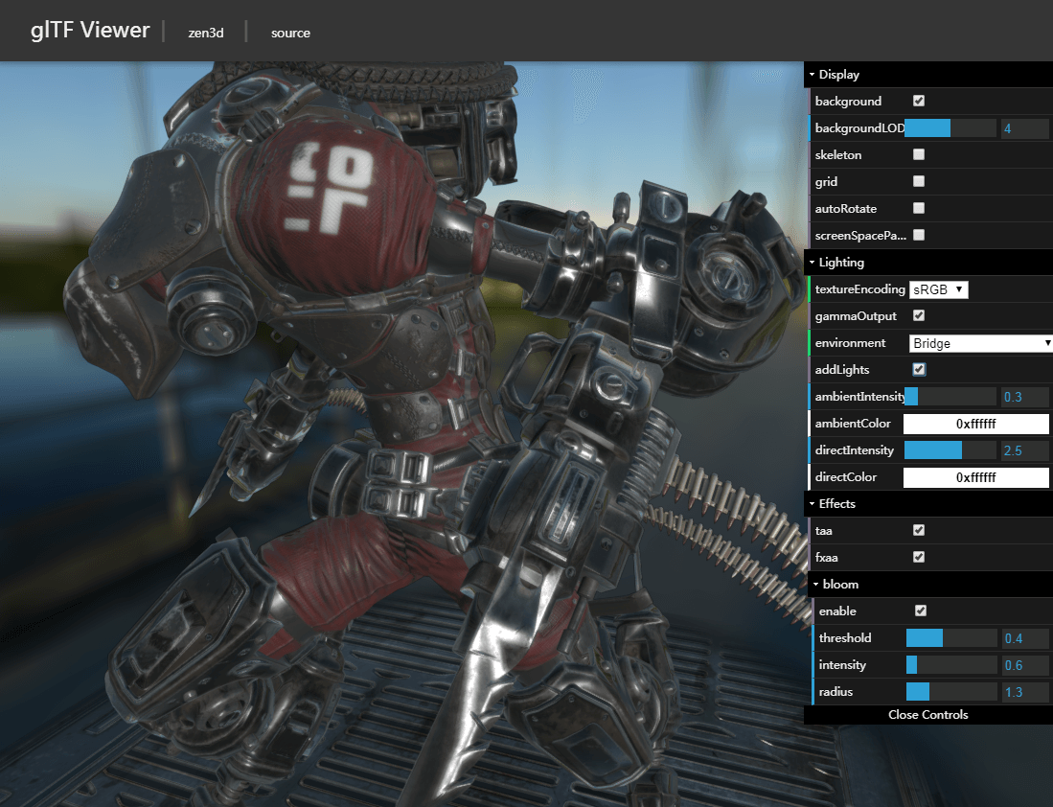Collapse the bloom subfolder
Viewport: 1053px width, 807px height.
pos(930,585)
